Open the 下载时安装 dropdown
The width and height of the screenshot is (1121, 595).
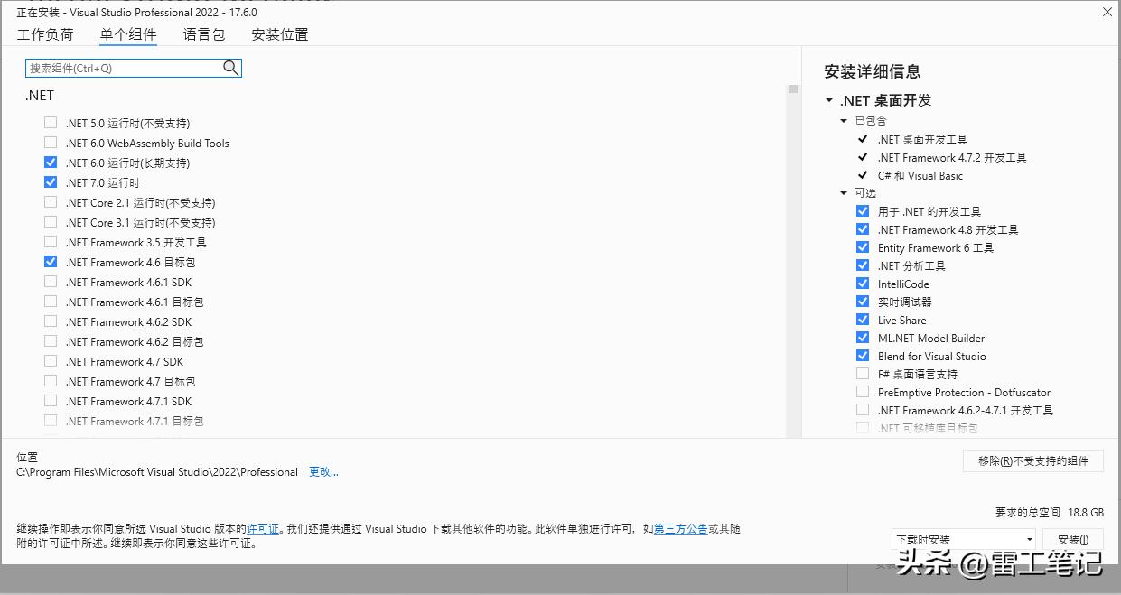pyautogui.click(x=1028, y=539)
